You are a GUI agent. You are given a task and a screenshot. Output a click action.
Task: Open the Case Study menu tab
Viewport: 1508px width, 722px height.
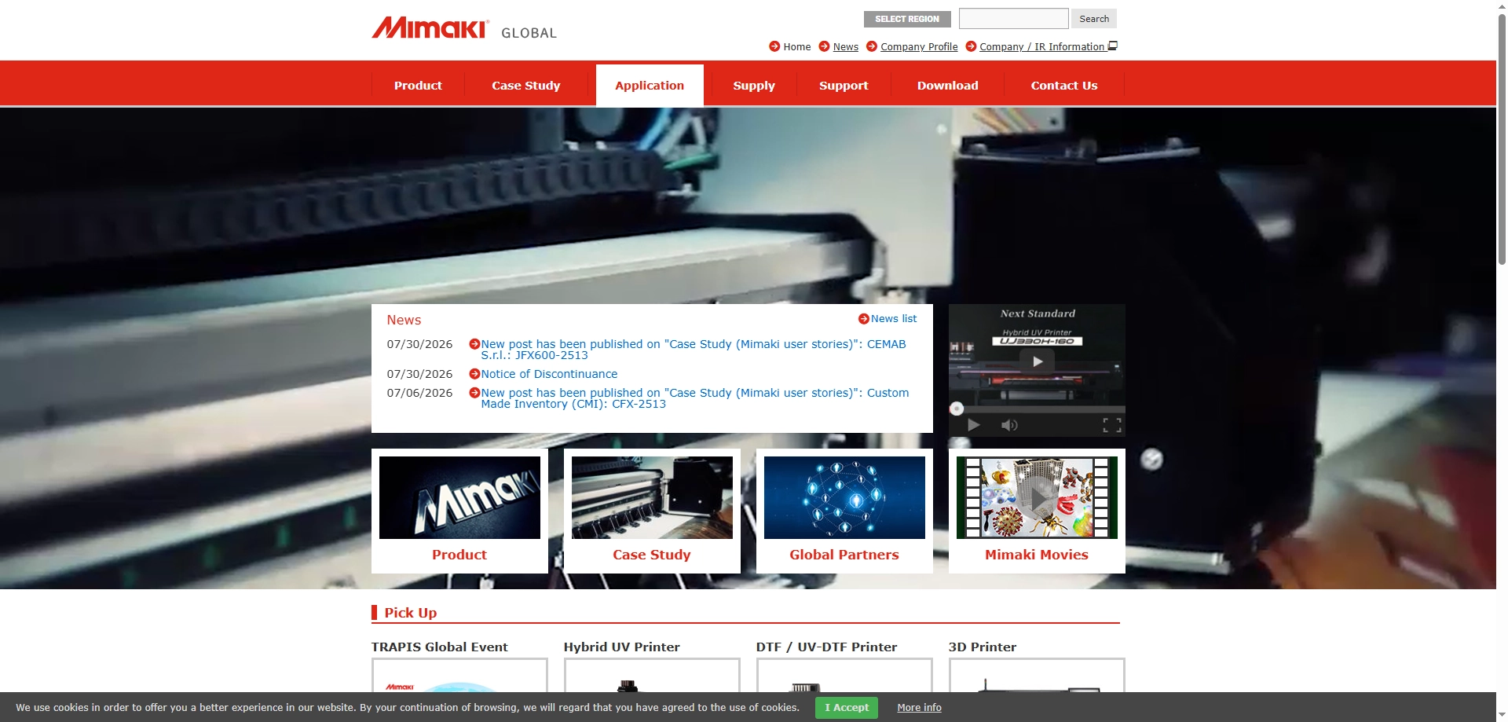[526, 86]
